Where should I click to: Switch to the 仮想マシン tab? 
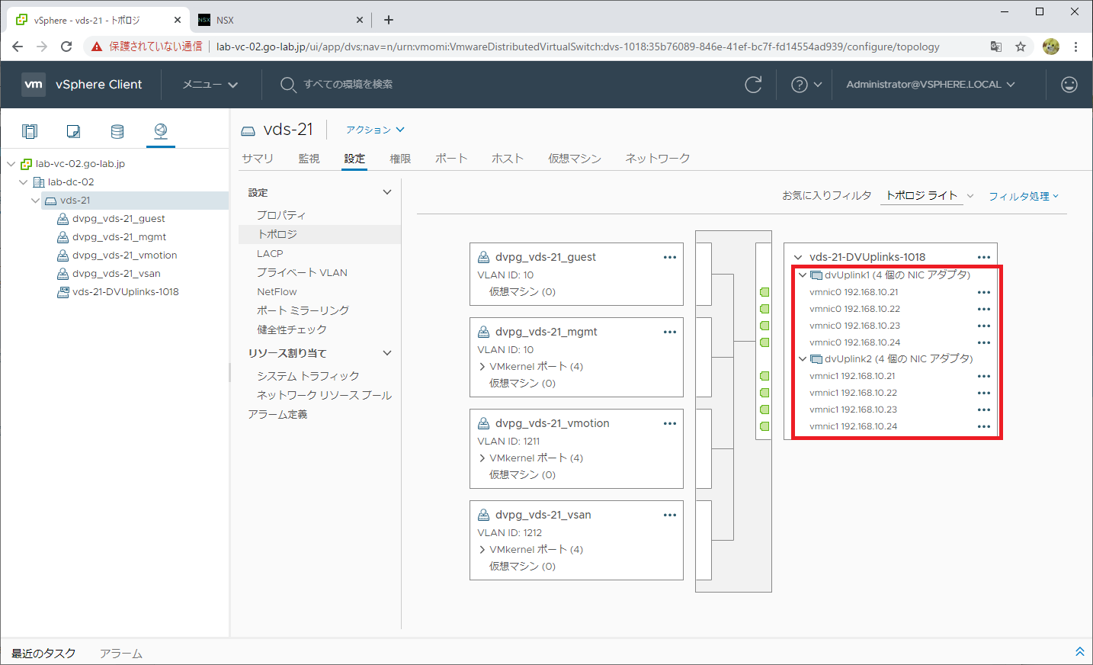point(575,159)
